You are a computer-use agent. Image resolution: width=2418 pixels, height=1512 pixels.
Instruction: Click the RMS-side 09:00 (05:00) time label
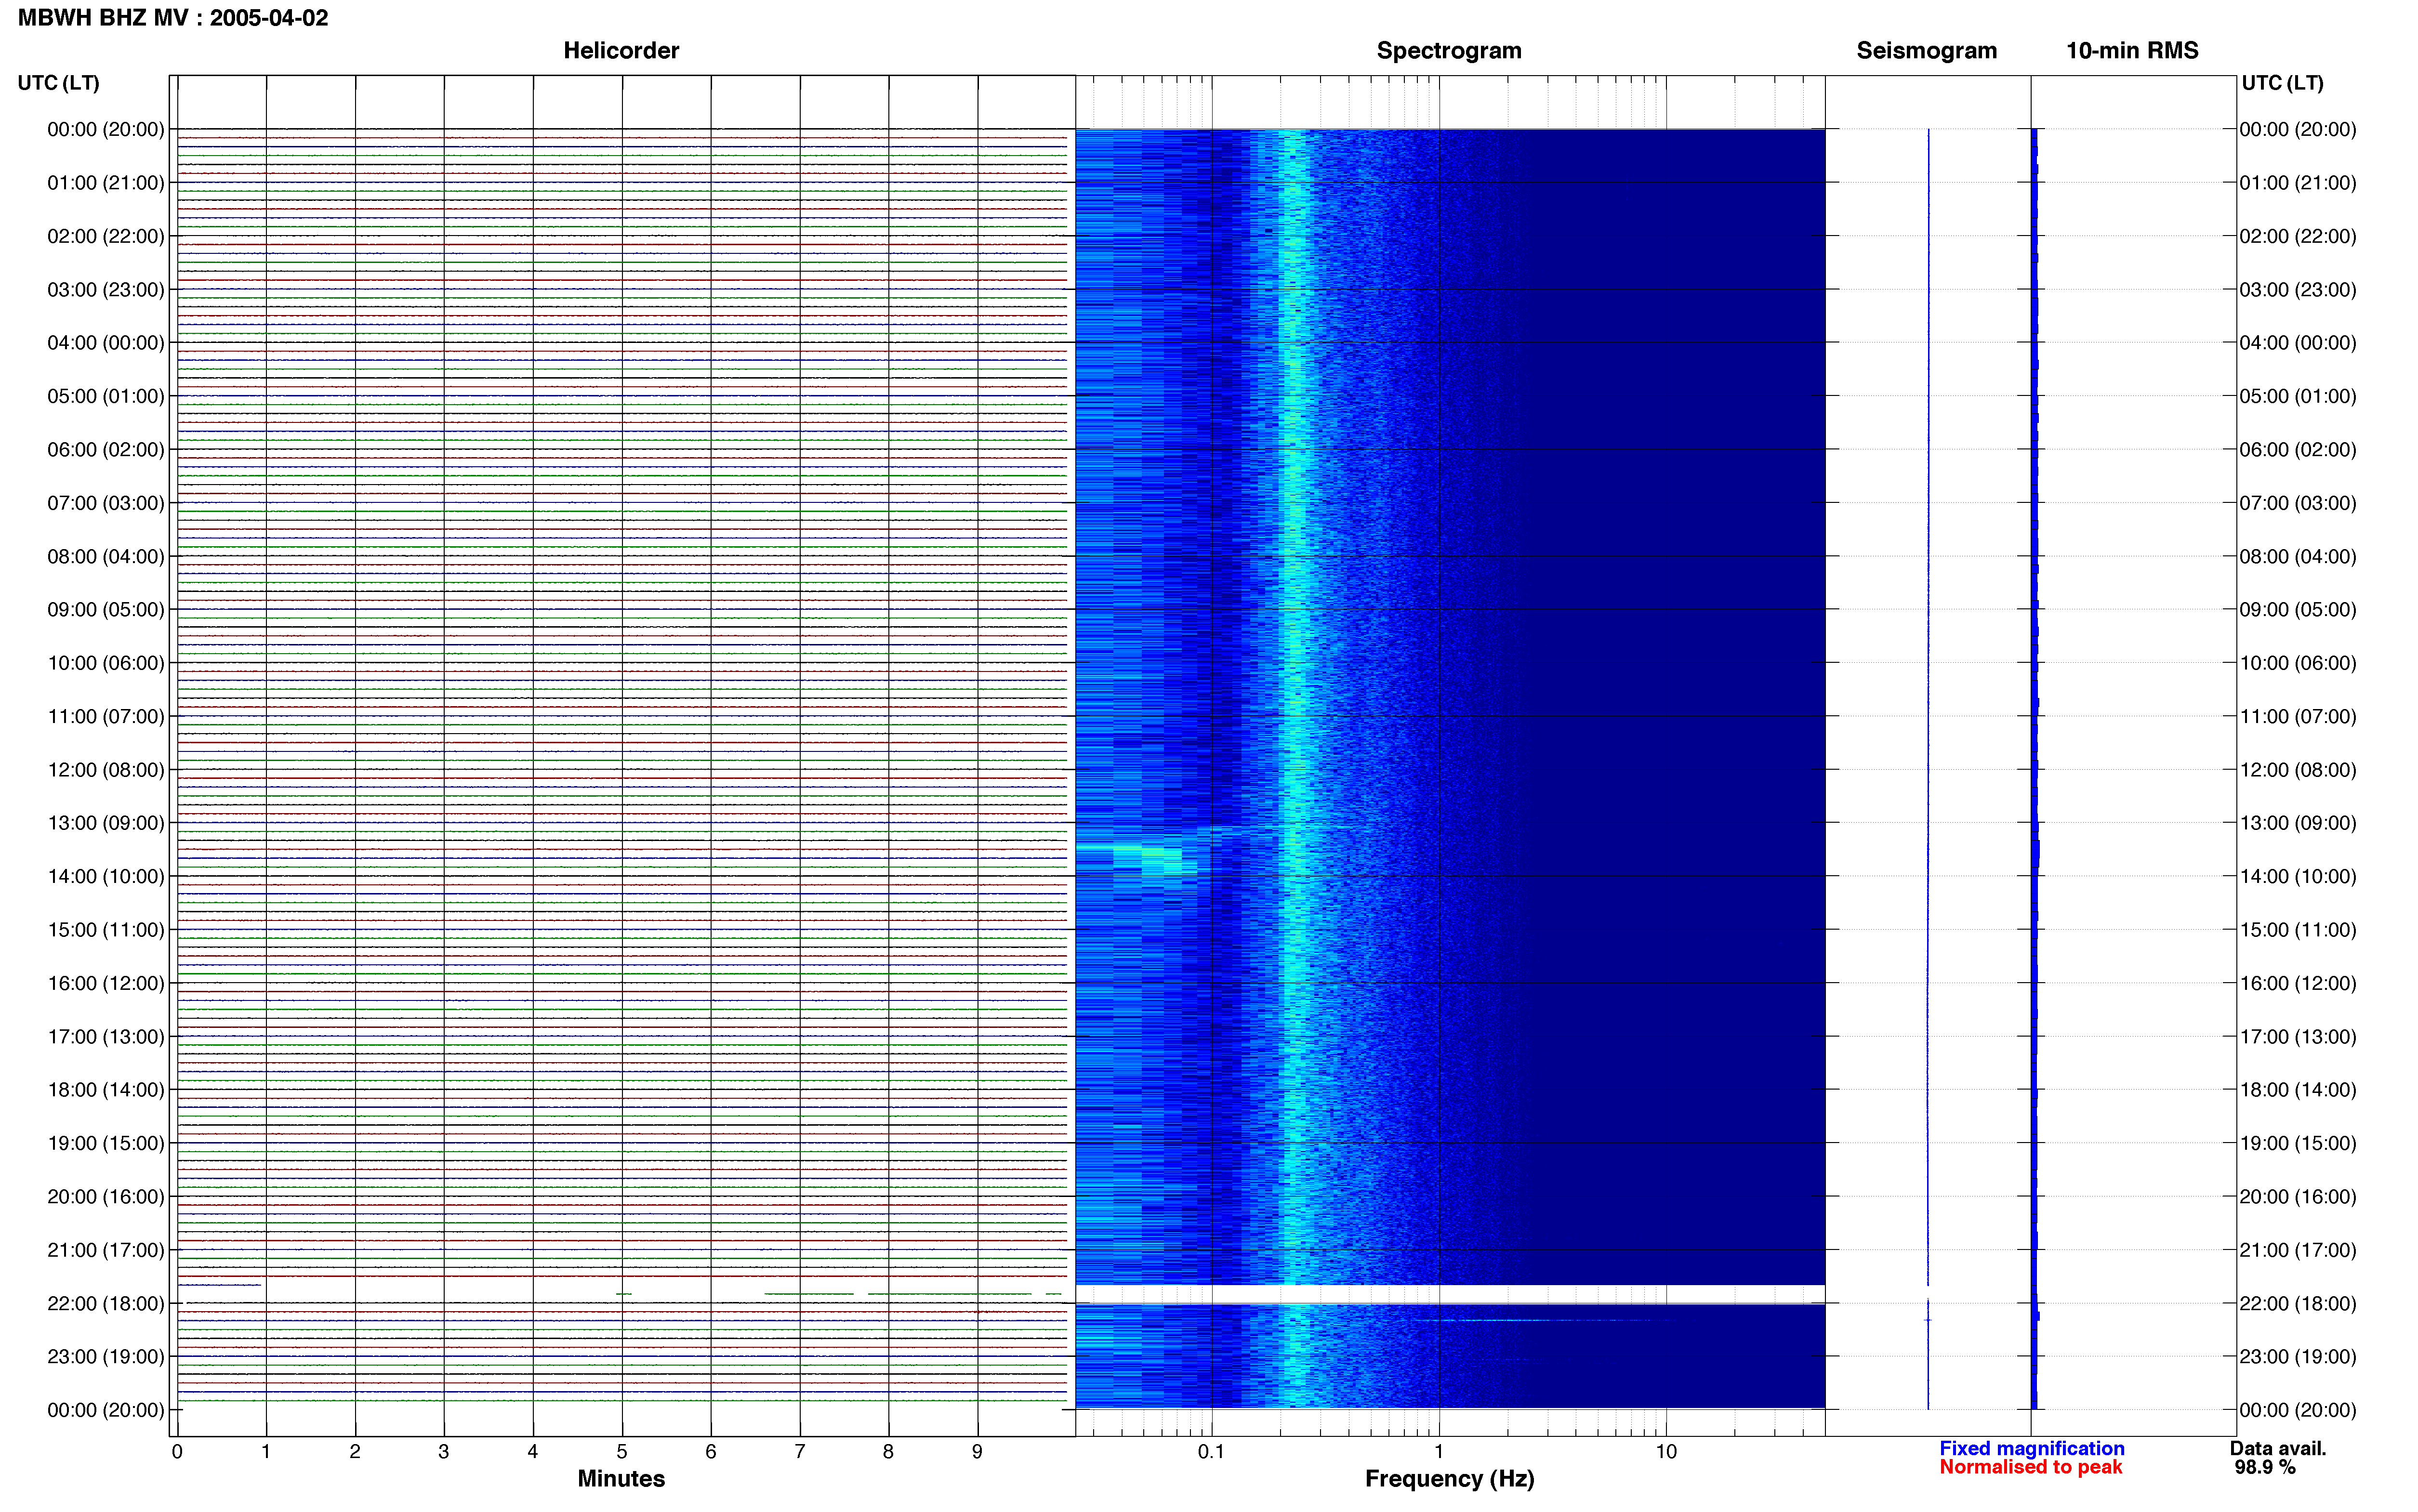pyautogui.click(x=2297, y=610)
